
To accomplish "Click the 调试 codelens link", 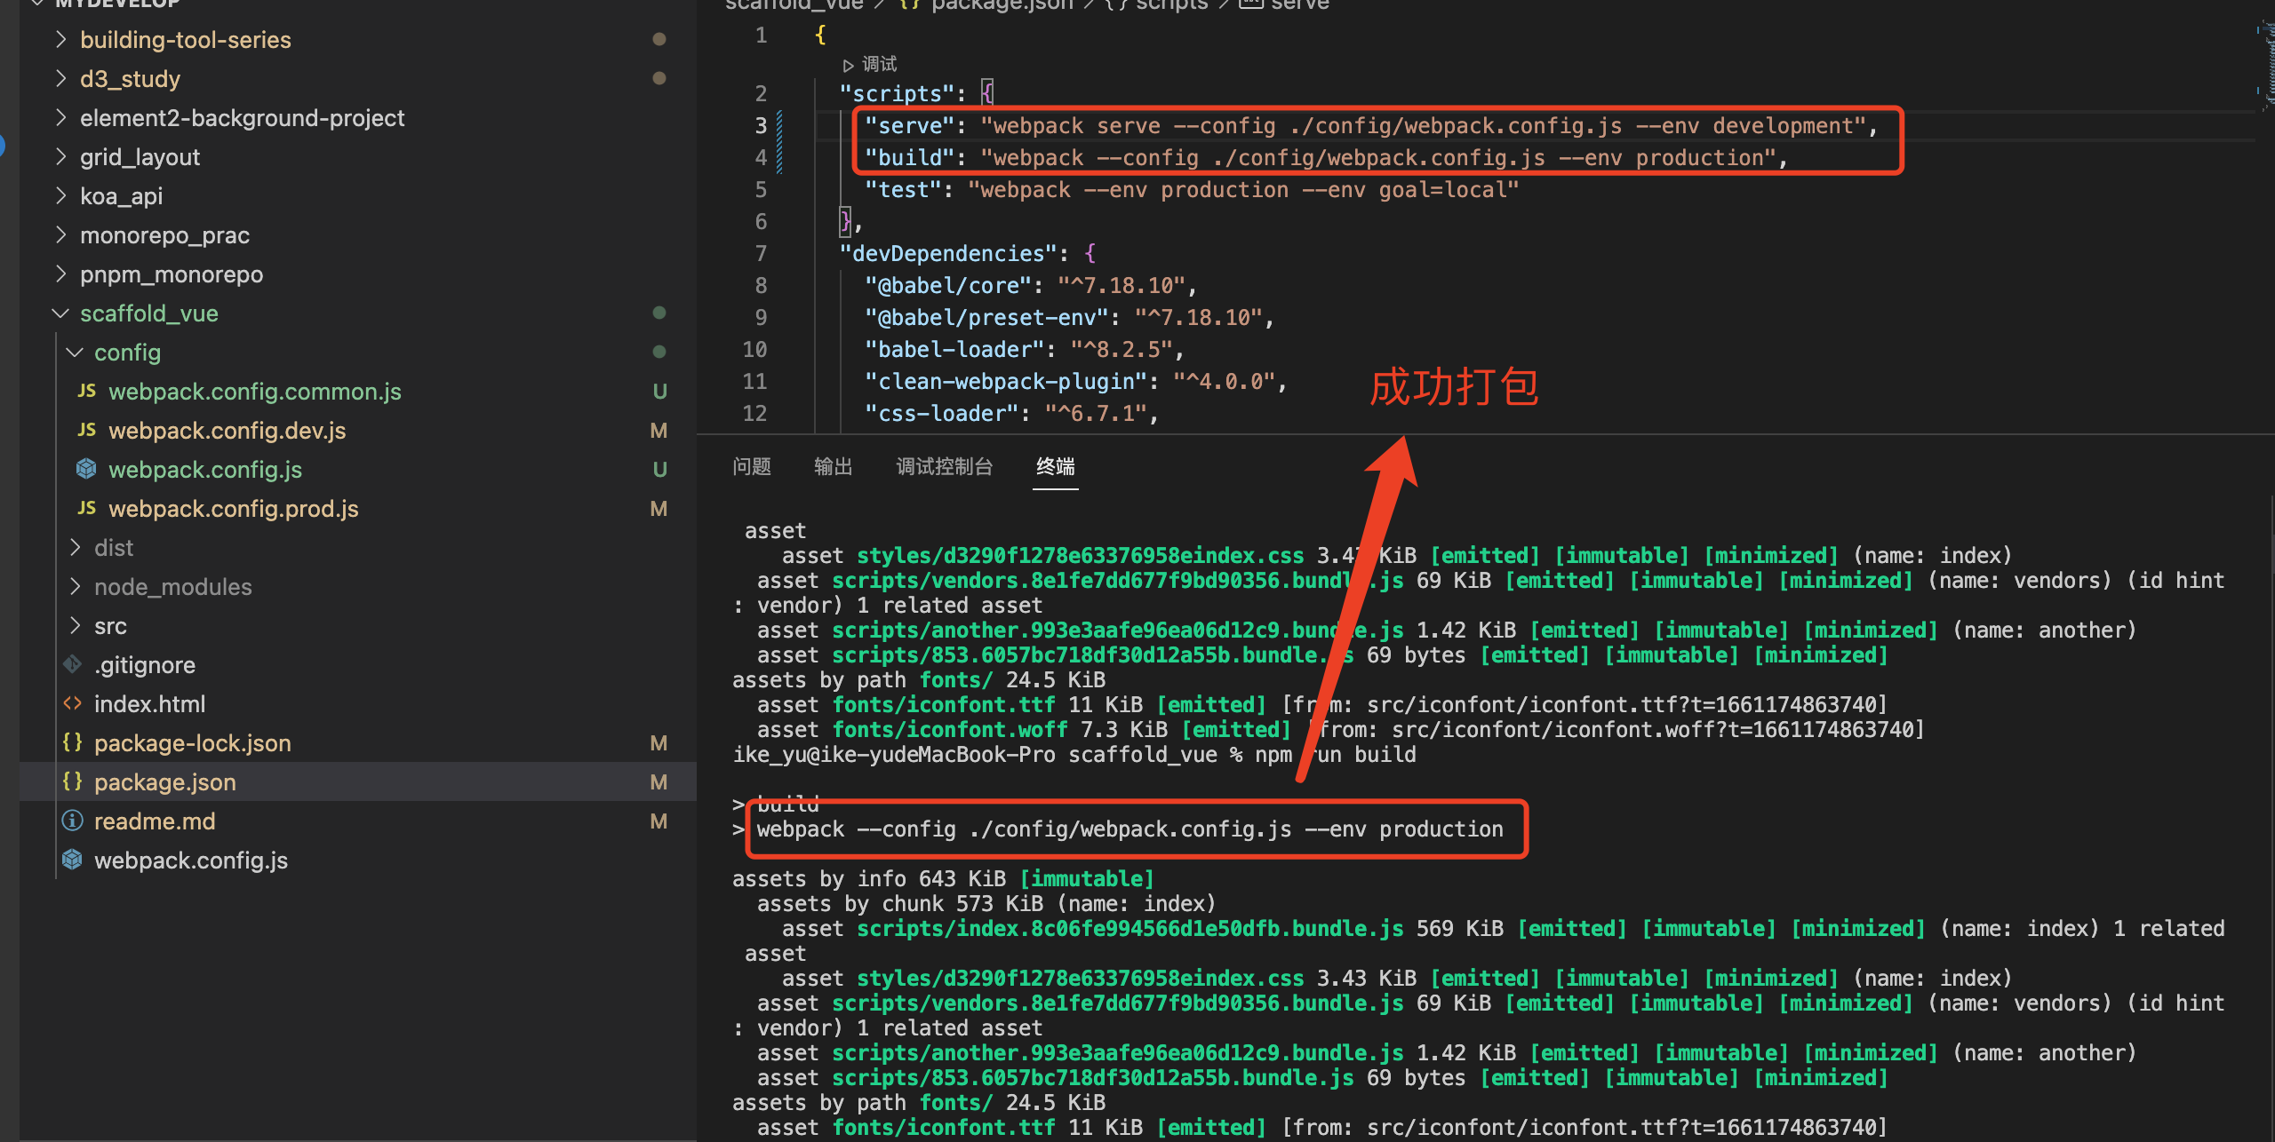I will [879, 65].
